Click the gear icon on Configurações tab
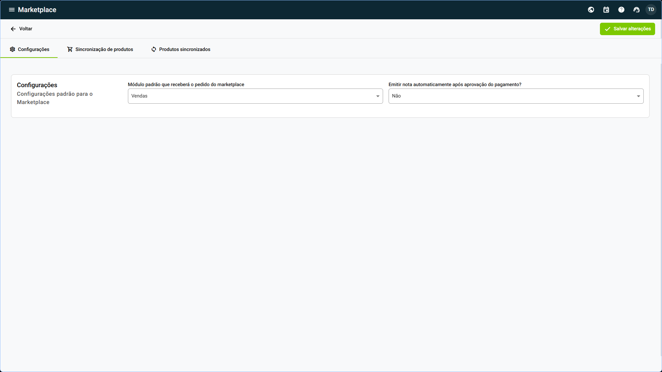662x372 pixels. [x=12, y=49]
